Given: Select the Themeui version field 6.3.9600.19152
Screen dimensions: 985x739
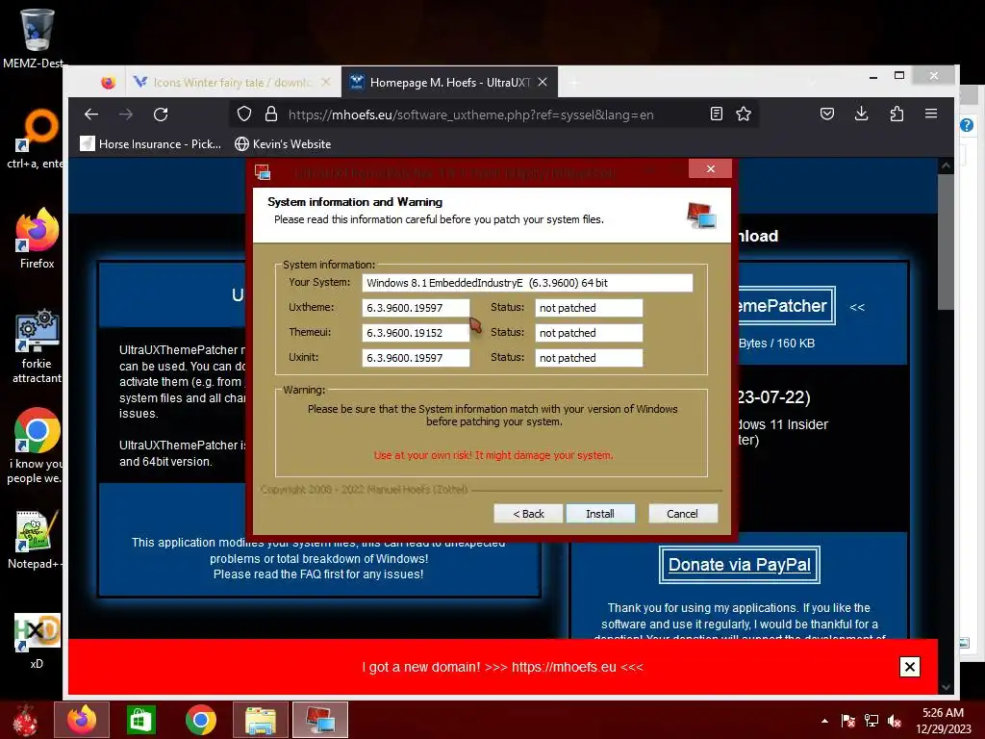Looking at the screenshot, I should [416, 333].
